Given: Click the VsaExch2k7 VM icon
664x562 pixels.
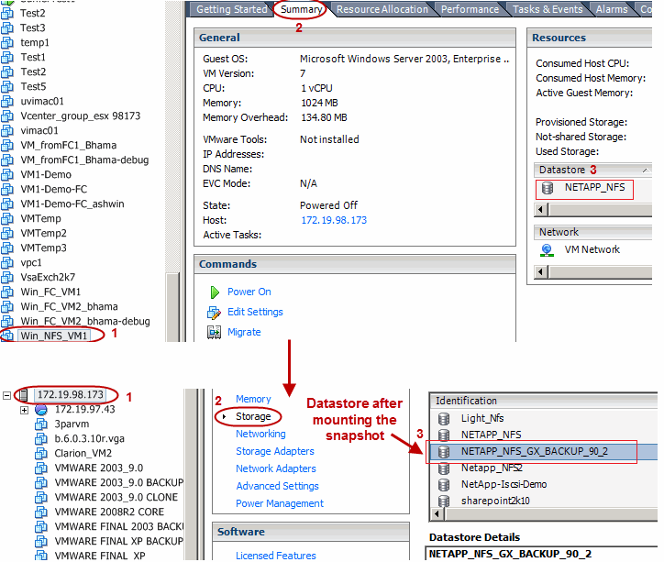Looking at the screenshot, I should (6, 277).
